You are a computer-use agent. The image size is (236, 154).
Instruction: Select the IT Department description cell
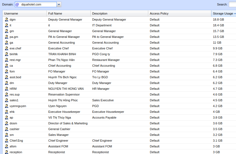102,25
